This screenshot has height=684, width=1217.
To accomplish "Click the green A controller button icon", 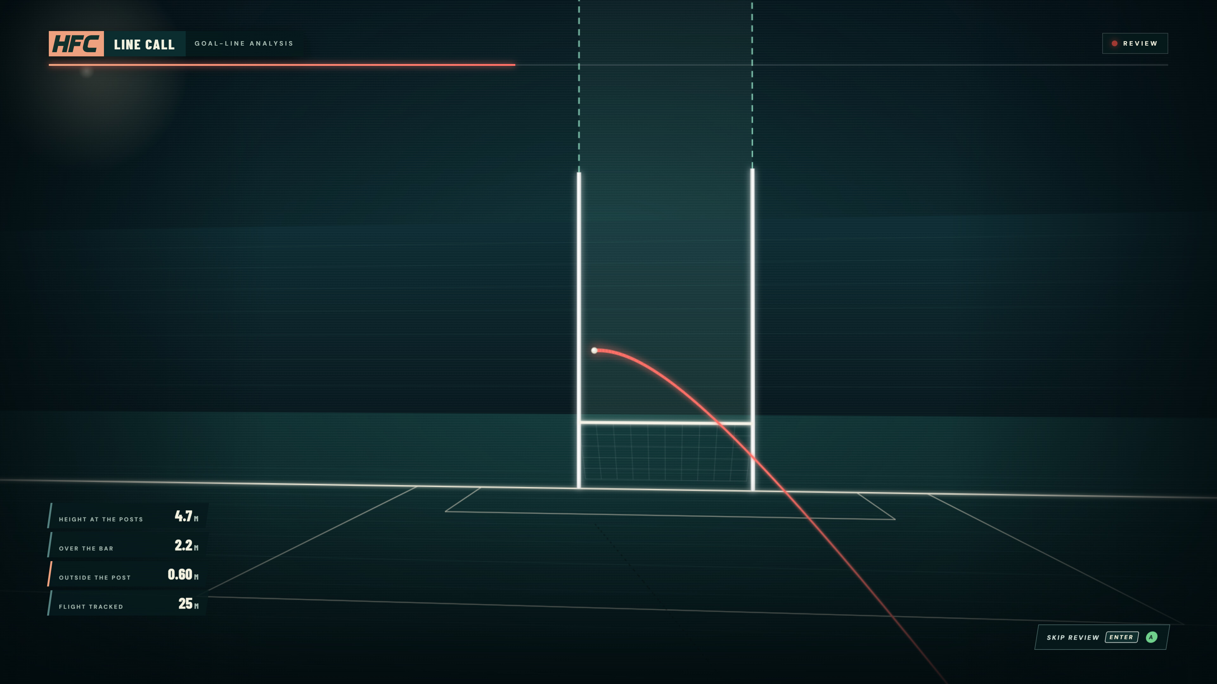I will click(x=1151, y=637).
